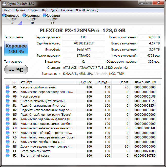Viewport: 166px width, 167px height.
Task: Click the Порог column header
Action: [x=121, y=82]
